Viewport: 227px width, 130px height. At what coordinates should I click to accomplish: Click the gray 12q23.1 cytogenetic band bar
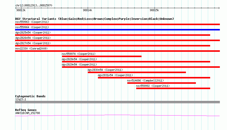tap(117, 102)
